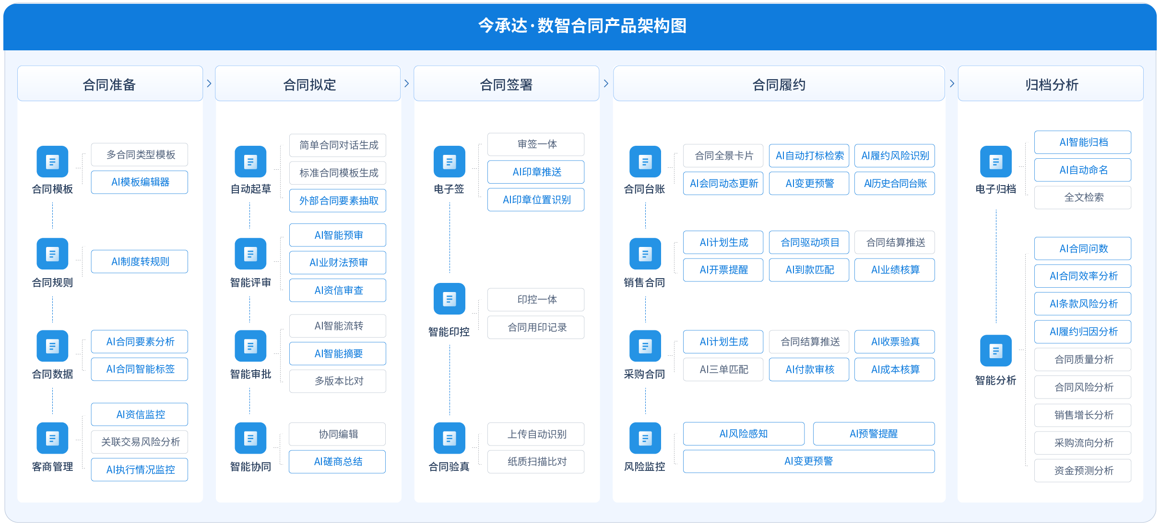Click the document icon above 合同模板

click(52, 162)
